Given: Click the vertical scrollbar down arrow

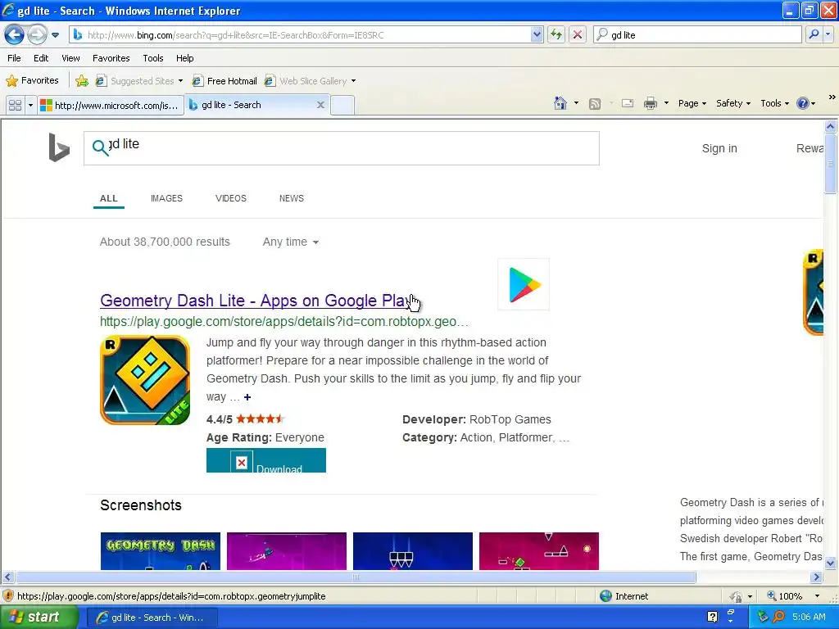Looking at the screenshot, I should (831, 563).
